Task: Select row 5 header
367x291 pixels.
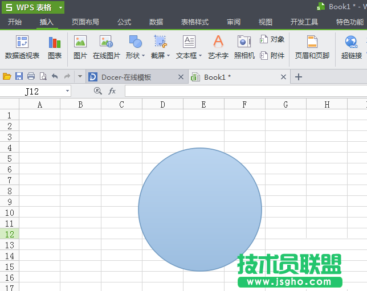Action: pos(9,158)
